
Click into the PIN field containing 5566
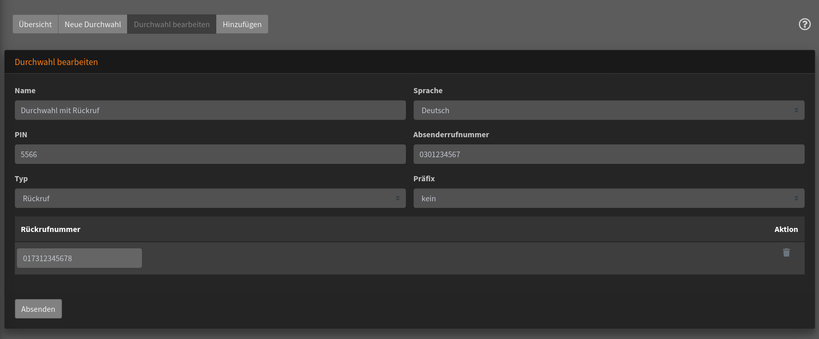210,154
